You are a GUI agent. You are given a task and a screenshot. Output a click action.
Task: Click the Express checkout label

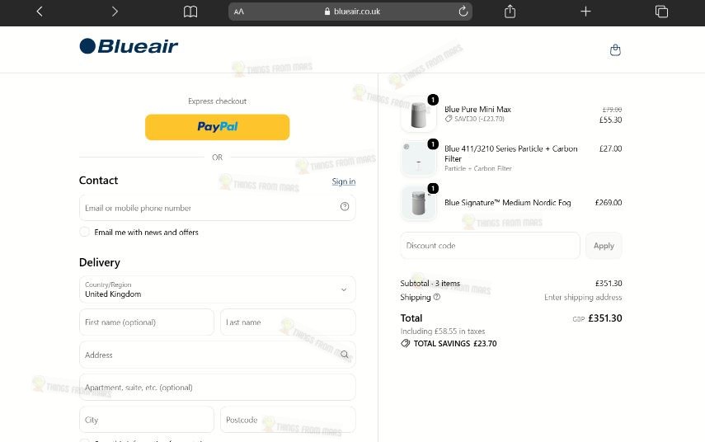[217, 101]
